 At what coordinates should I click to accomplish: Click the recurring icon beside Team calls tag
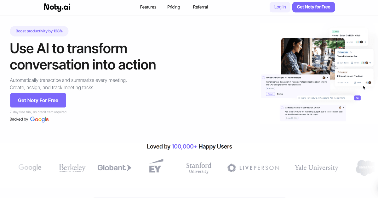point(351,52)
